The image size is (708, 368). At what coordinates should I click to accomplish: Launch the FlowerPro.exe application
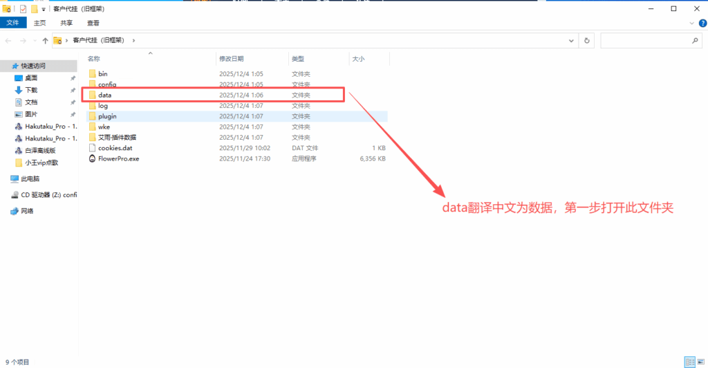[x=118, y=158]
